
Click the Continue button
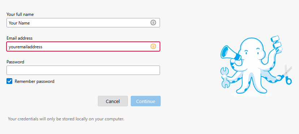(x=146, y=101)
